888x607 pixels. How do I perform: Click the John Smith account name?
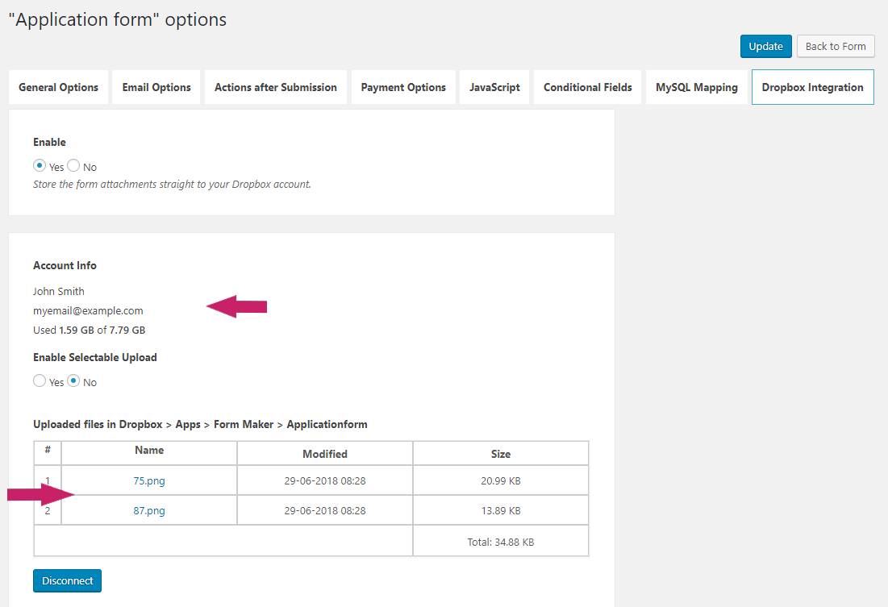pyautogui.click(x=58, y=291)
